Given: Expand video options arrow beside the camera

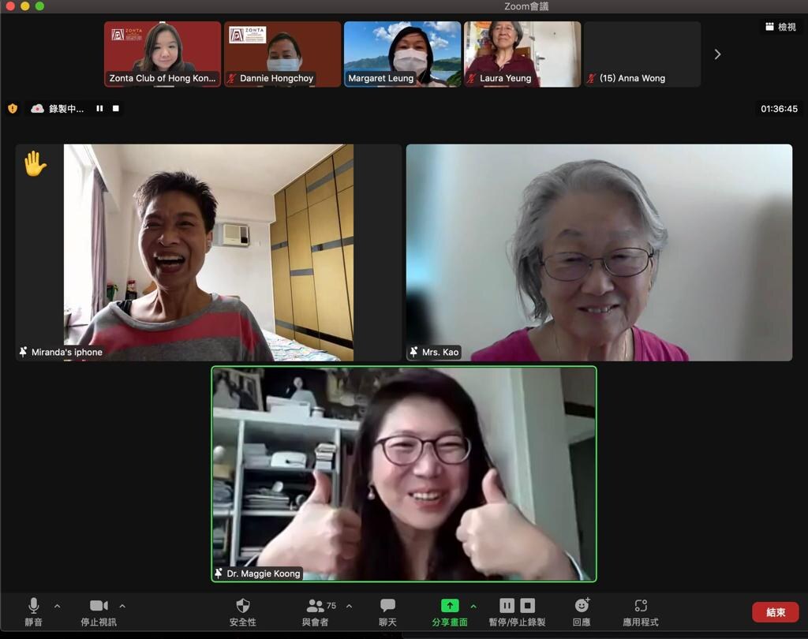Looking at the screenshot, I should coord(122,606).
